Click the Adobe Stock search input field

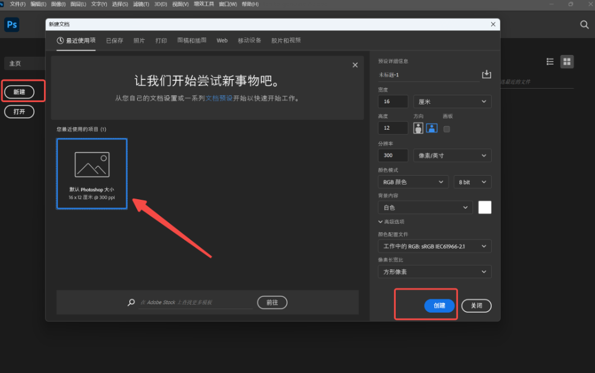[196, 302]
